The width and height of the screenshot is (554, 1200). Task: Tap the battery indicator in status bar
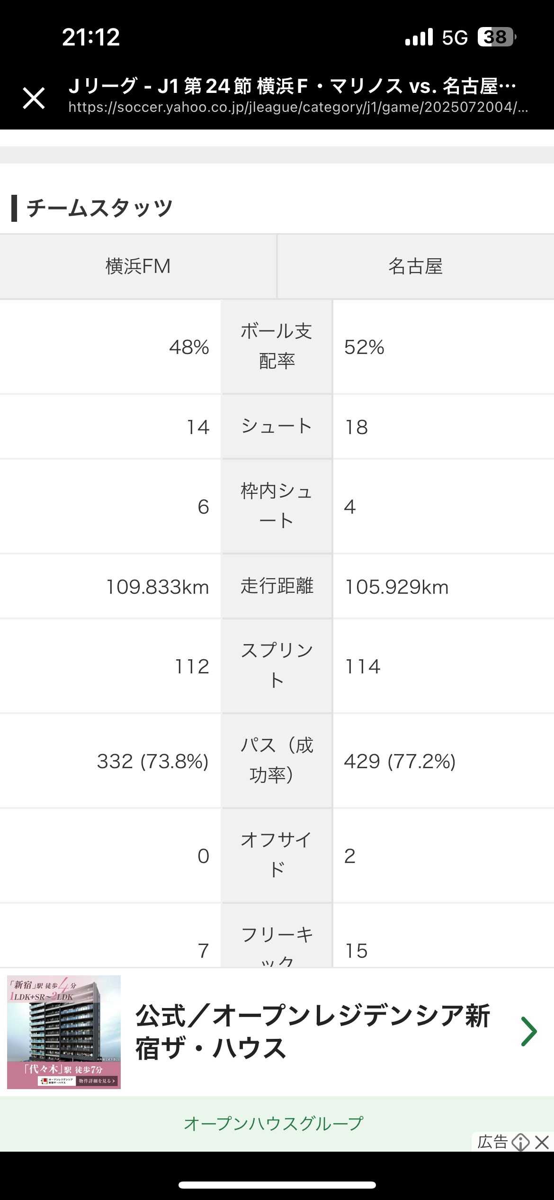496,37
